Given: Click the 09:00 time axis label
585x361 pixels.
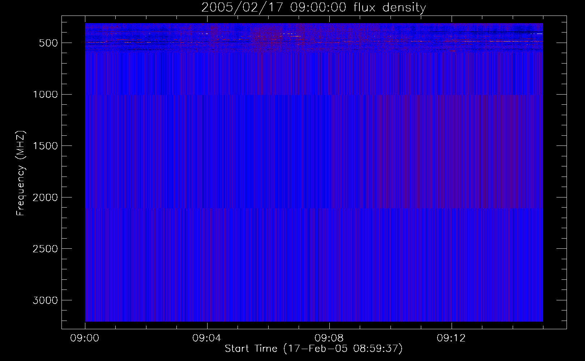Looking at the screenshot, I should tap(85, 338).
